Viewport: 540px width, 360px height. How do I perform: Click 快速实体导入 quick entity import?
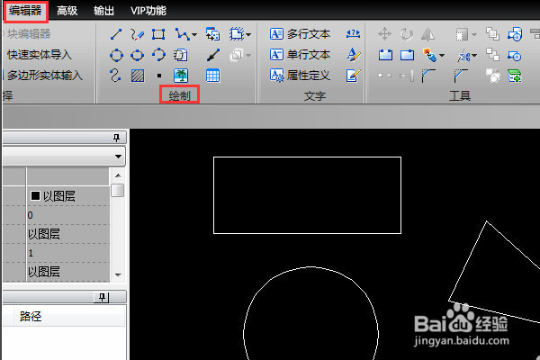click(x=39, y=54)
